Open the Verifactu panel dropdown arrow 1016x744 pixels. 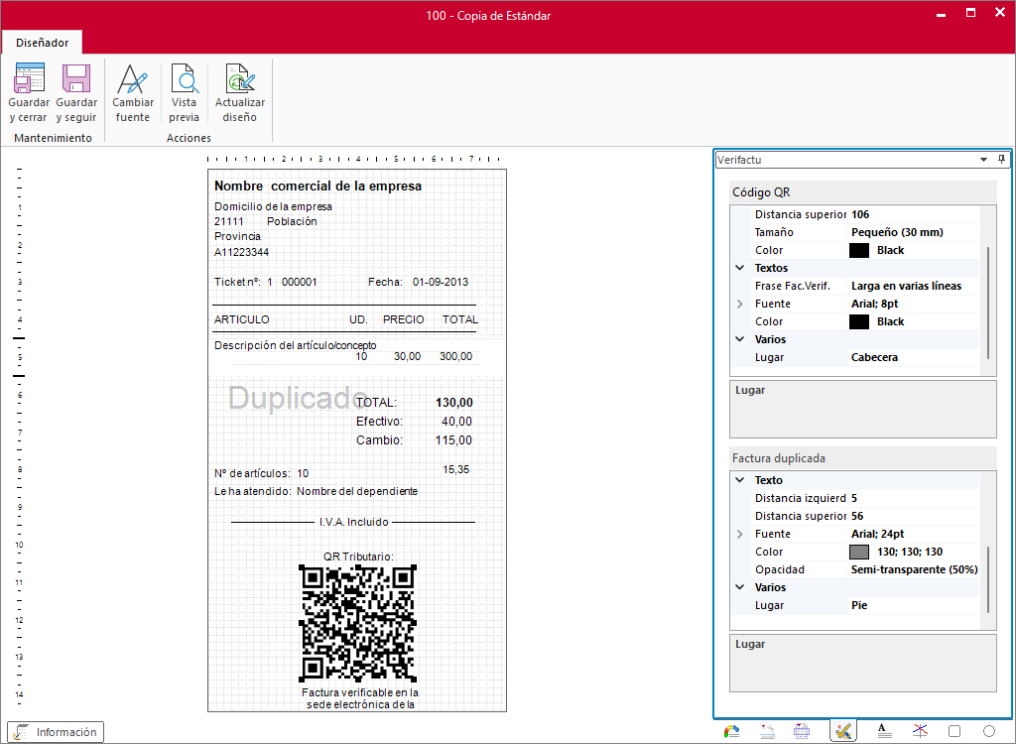click(x=983, y=160)
